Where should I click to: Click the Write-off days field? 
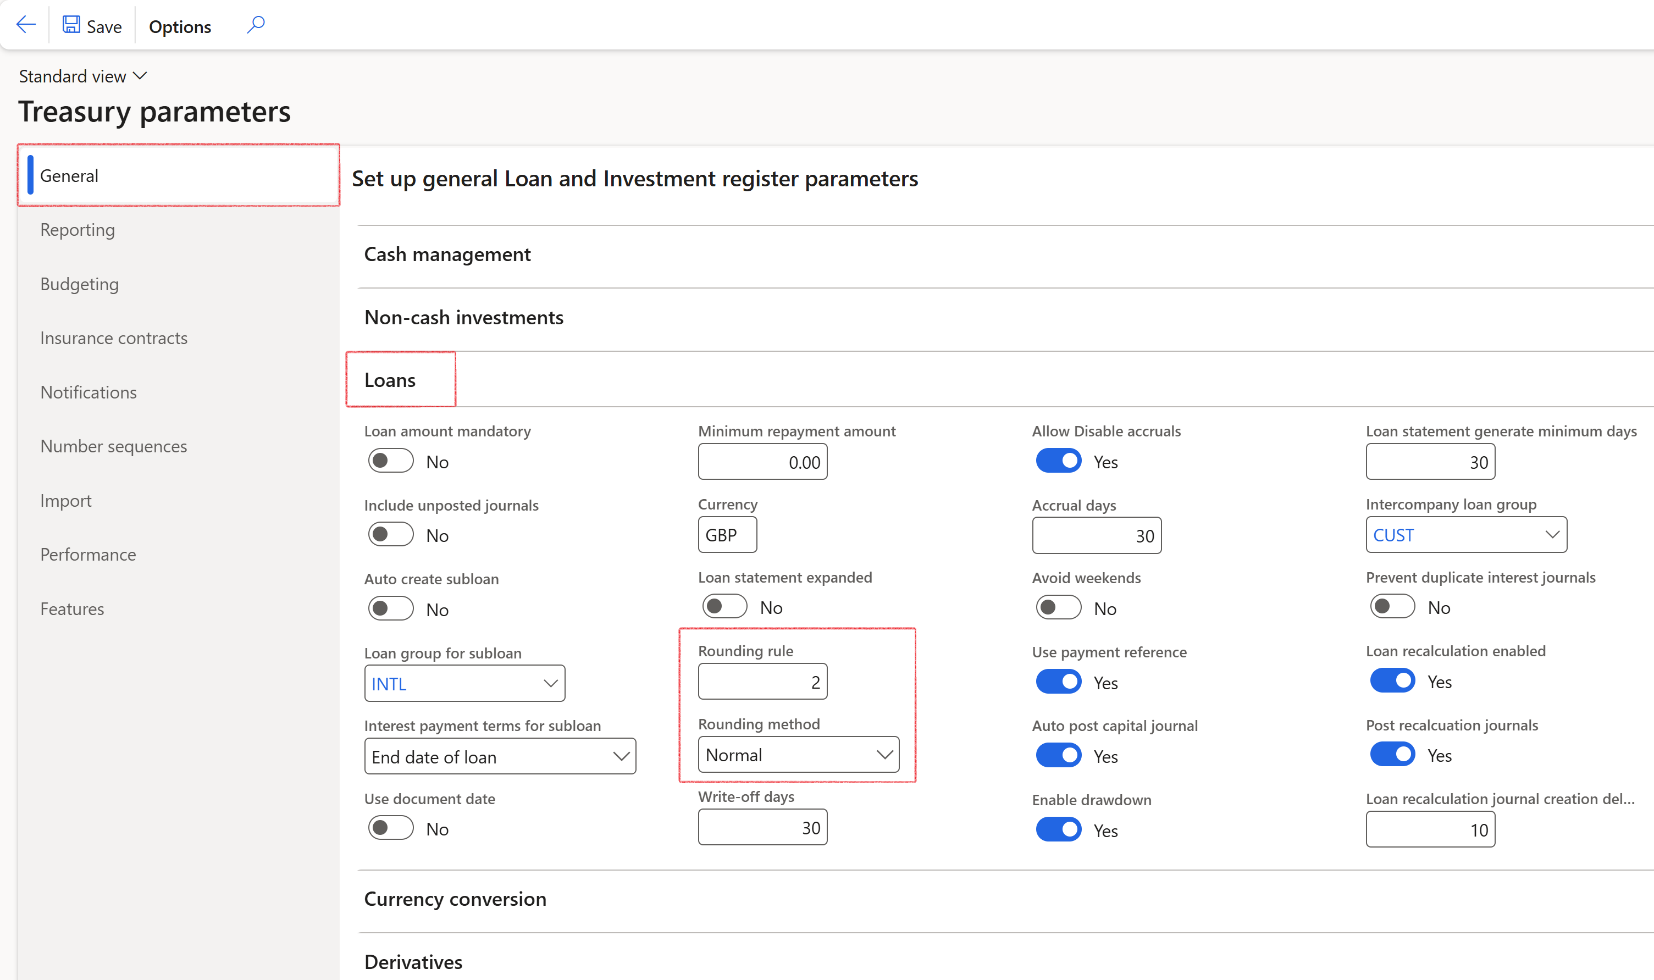(x=762, y=827)
